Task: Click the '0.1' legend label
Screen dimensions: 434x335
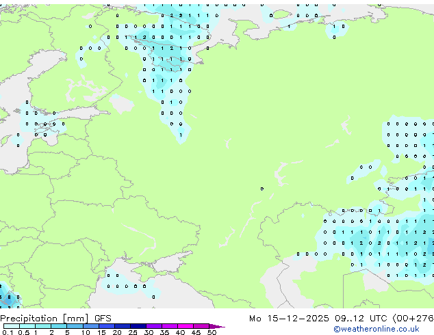Action: [8, 332]
